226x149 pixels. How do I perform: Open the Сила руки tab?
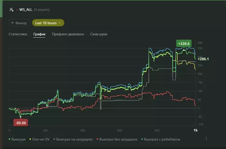[99, 34]
